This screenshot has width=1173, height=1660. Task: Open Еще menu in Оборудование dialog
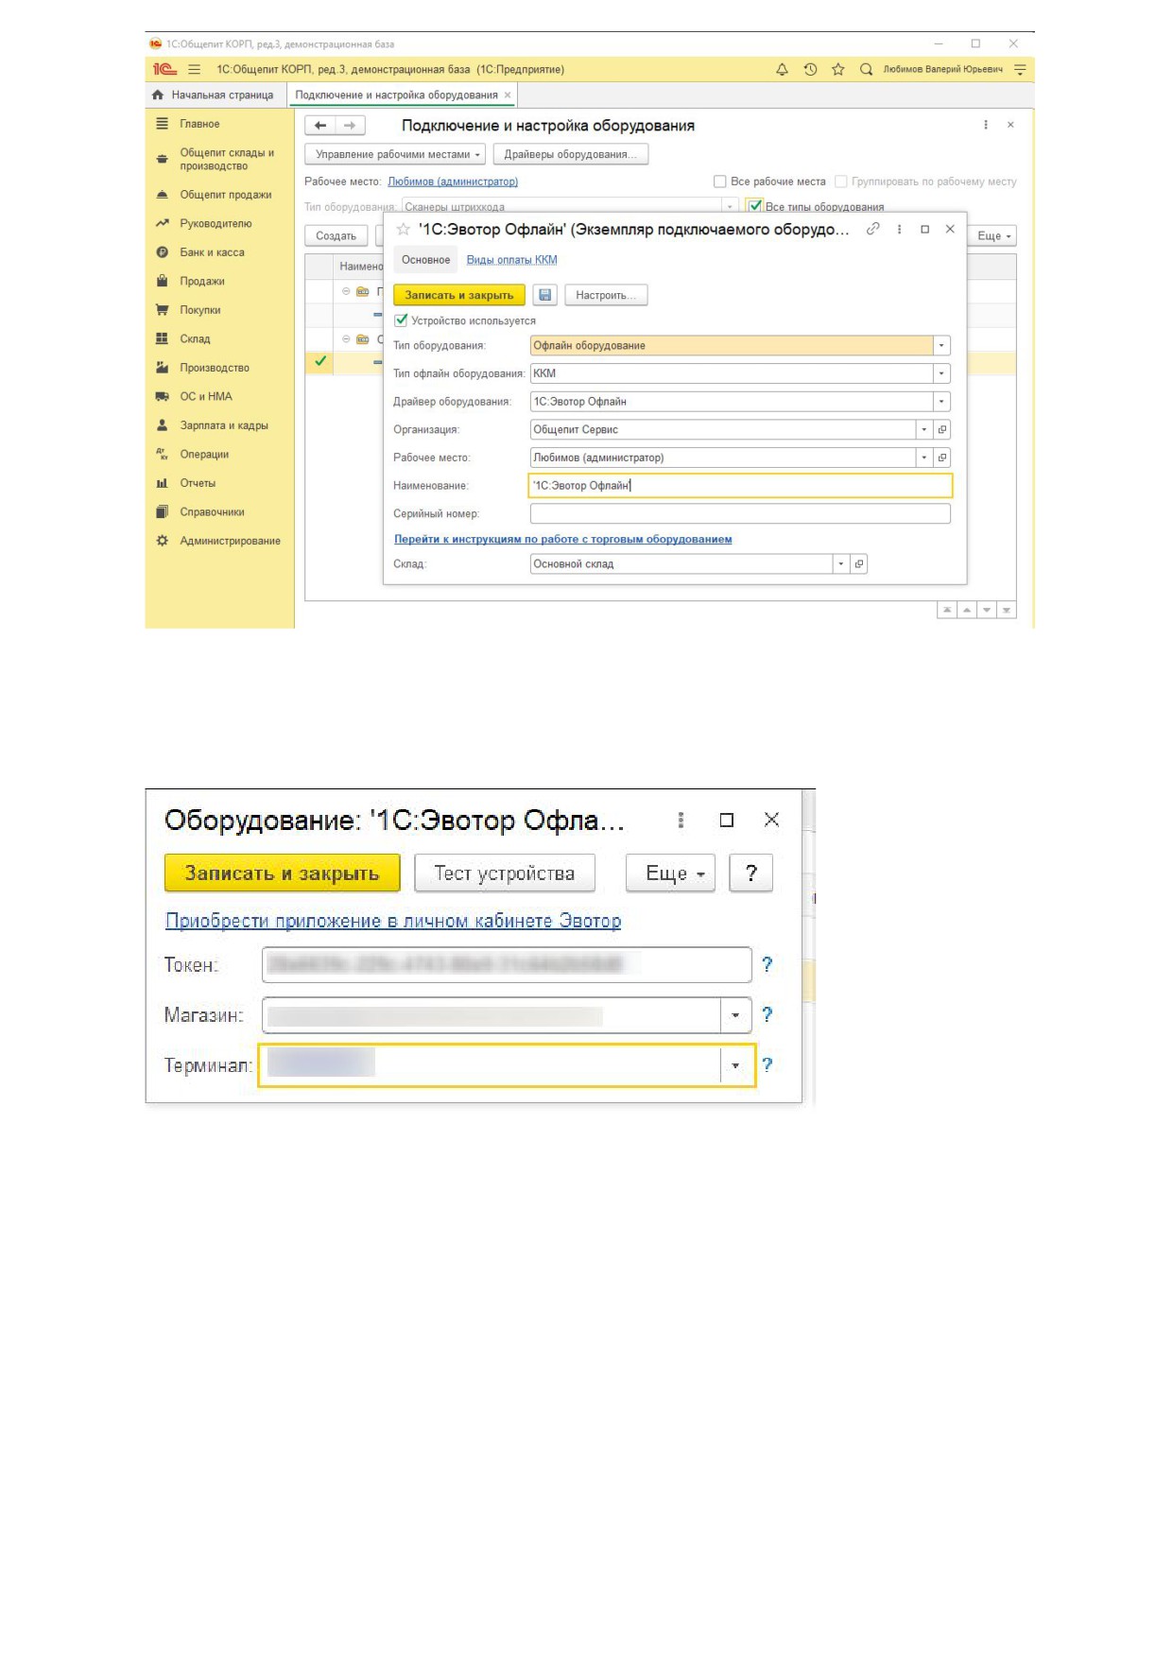point(670,873)
